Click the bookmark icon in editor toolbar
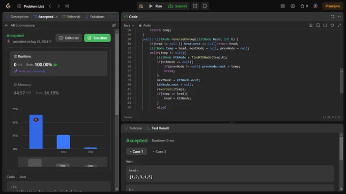The width and height of the screenshot is (346, 194). [x=318, y=25]
